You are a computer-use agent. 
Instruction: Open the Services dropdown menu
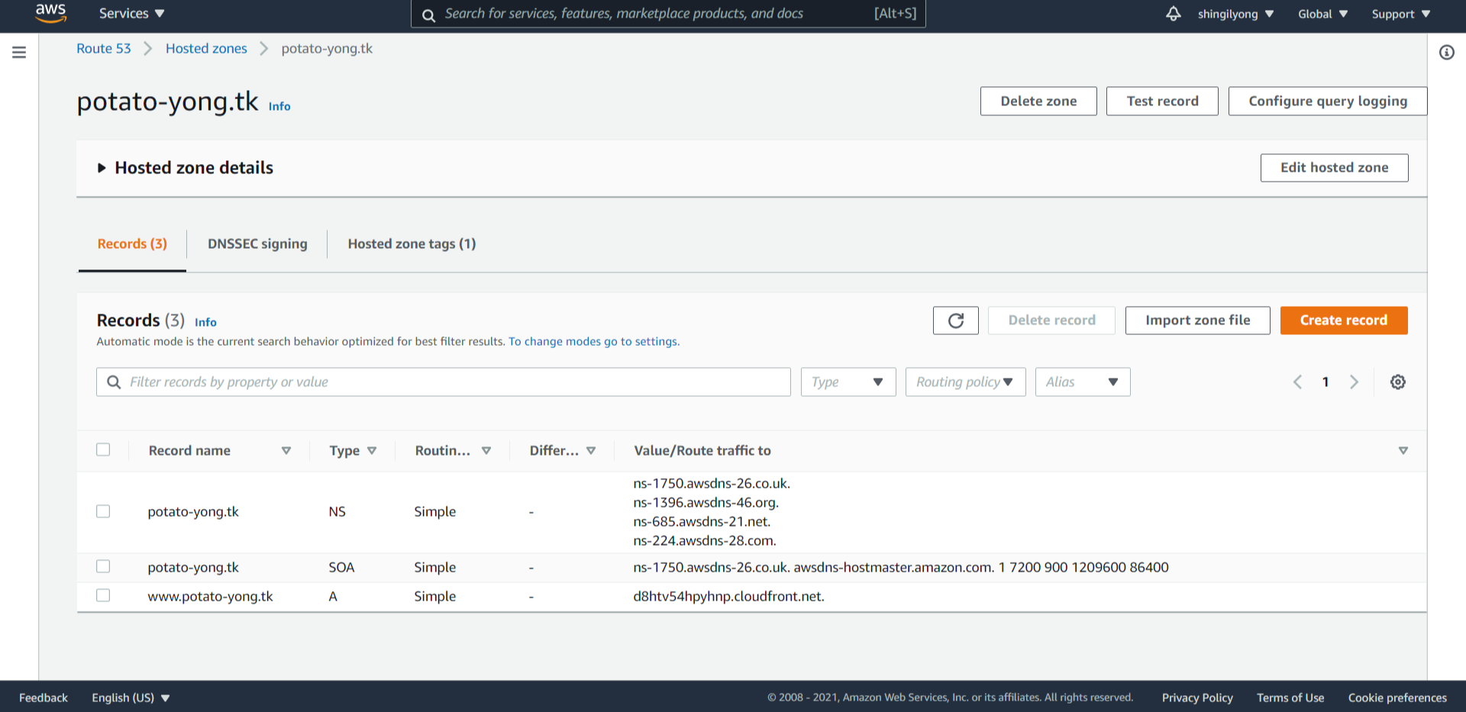coord(131,14)
